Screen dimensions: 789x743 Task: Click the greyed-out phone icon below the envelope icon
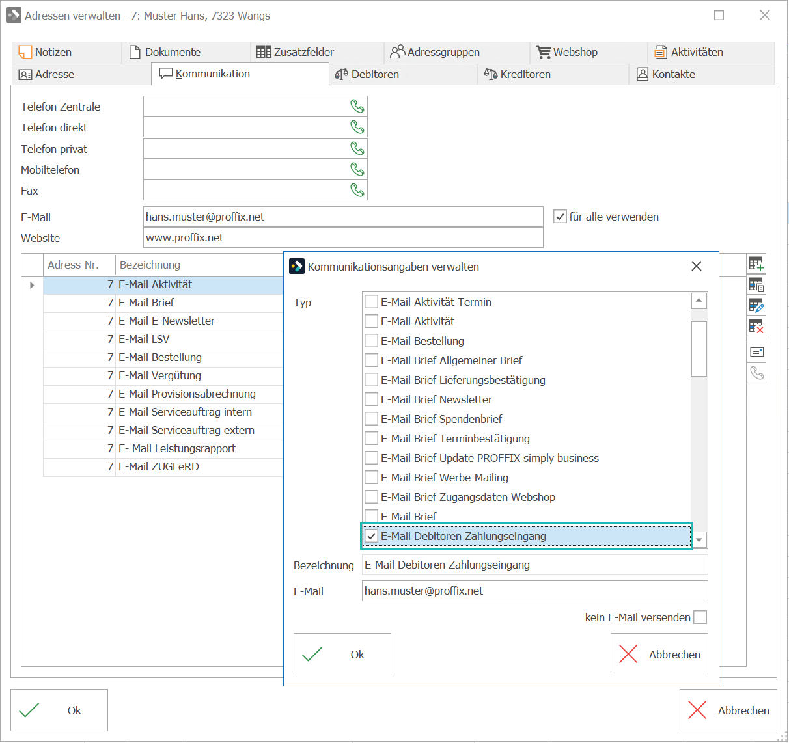tap(756, 373)
